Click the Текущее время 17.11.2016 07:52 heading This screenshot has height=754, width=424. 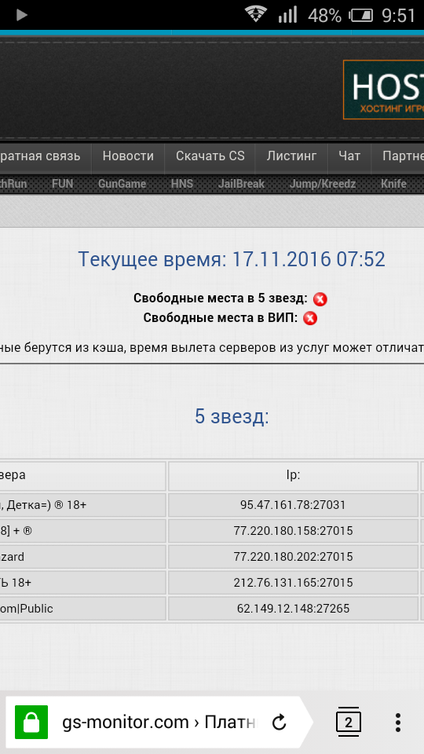point(232,260)
